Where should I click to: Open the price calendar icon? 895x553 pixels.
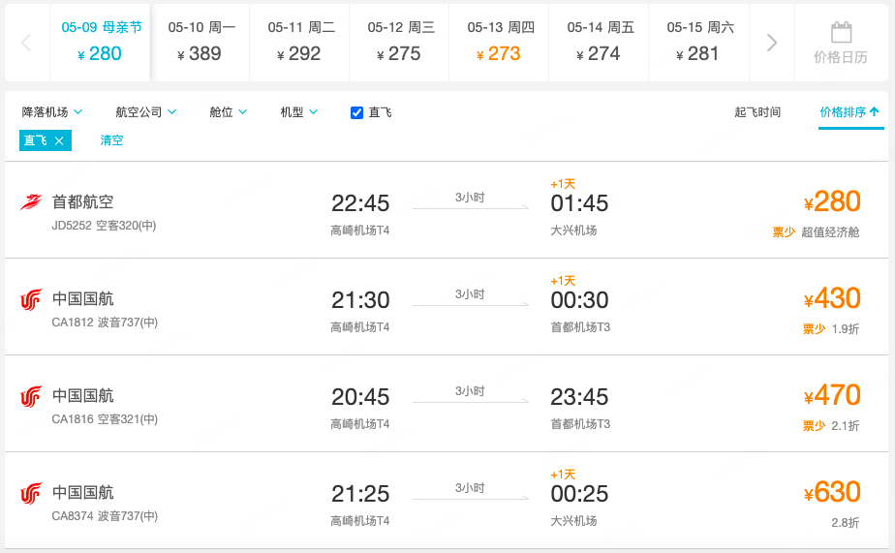tap(841, 33)
